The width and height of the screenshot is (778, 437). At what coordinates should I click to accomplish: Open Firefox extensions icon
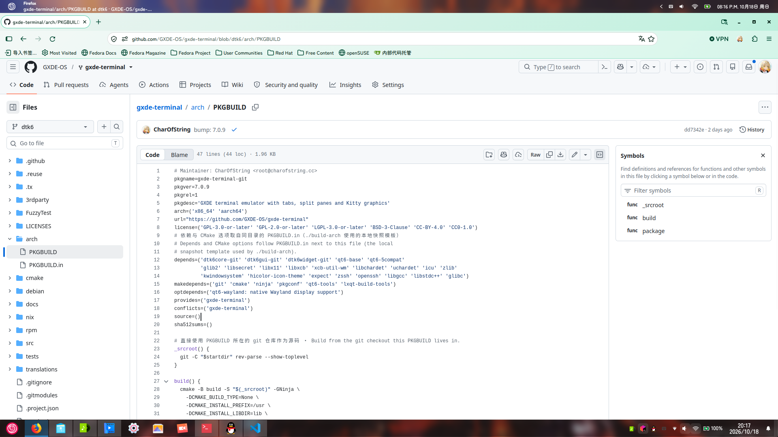pyautogui.click(x=754, y=39)
